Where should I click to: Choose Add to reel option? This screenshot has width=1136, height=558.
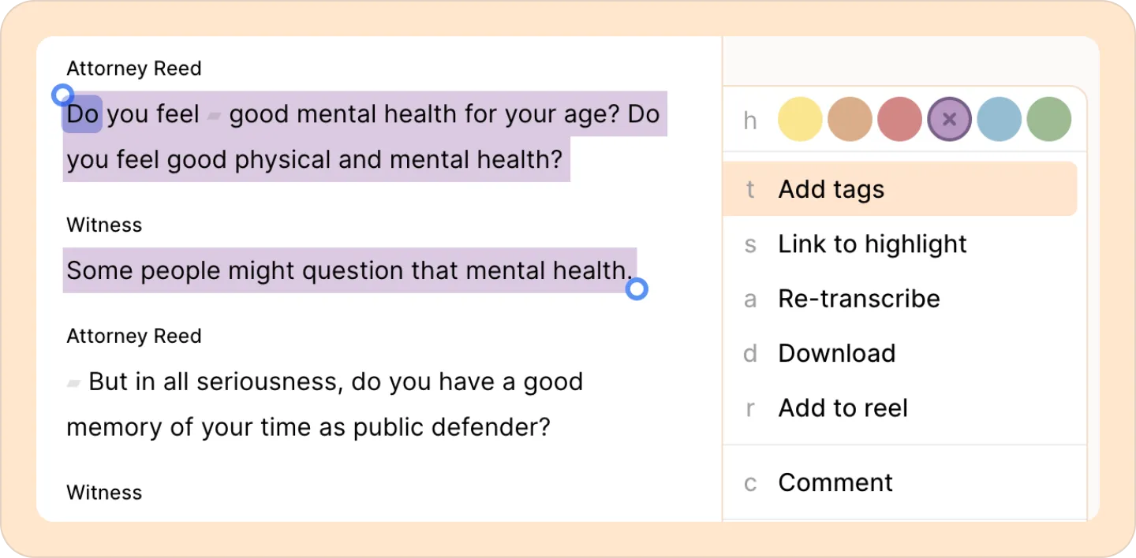click(x=843, y=408)
